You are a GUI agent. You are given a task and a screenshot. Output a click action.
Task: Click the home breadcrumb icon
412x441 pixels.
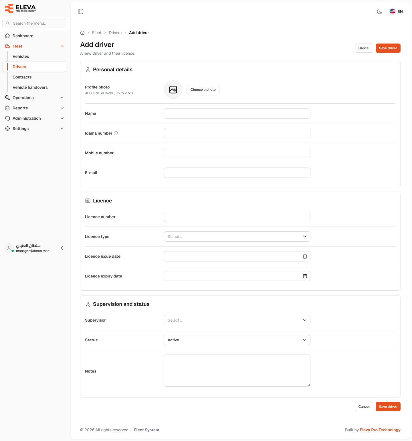(x=82, y=33)
